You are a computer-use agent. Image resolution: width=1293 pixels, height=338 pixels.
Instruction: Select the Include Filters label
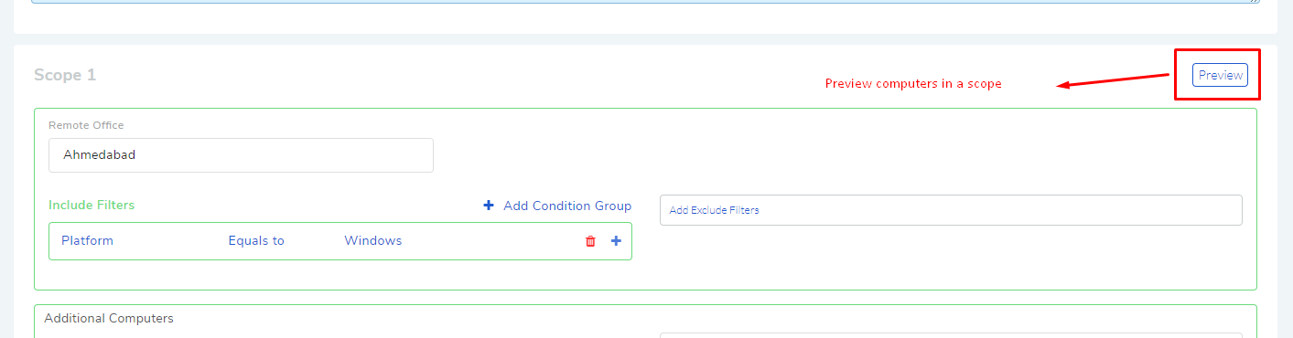(x=92, y=205)
